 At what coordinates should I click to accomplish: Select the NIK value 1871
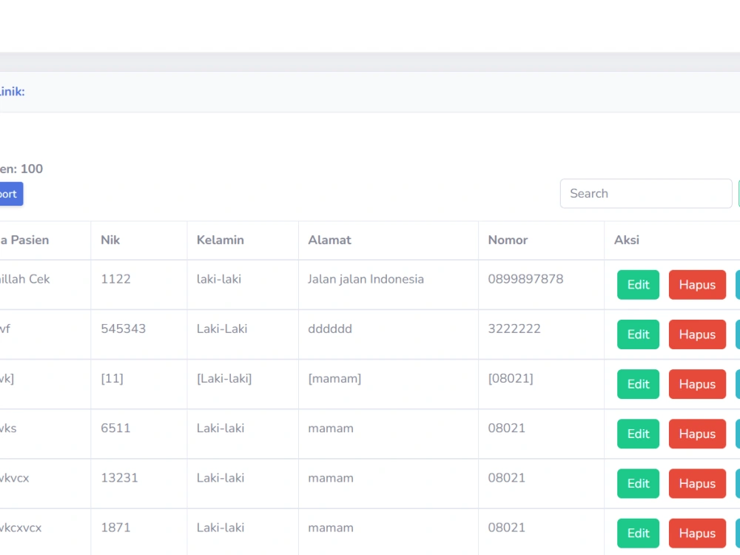[115, 528]
